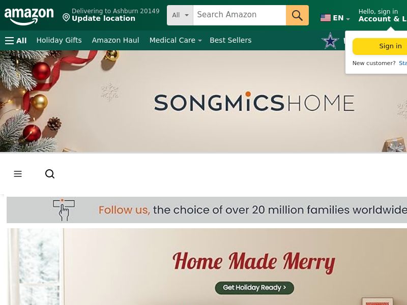Click the US flag icon

pyautogui.click(x=326, y=18)
